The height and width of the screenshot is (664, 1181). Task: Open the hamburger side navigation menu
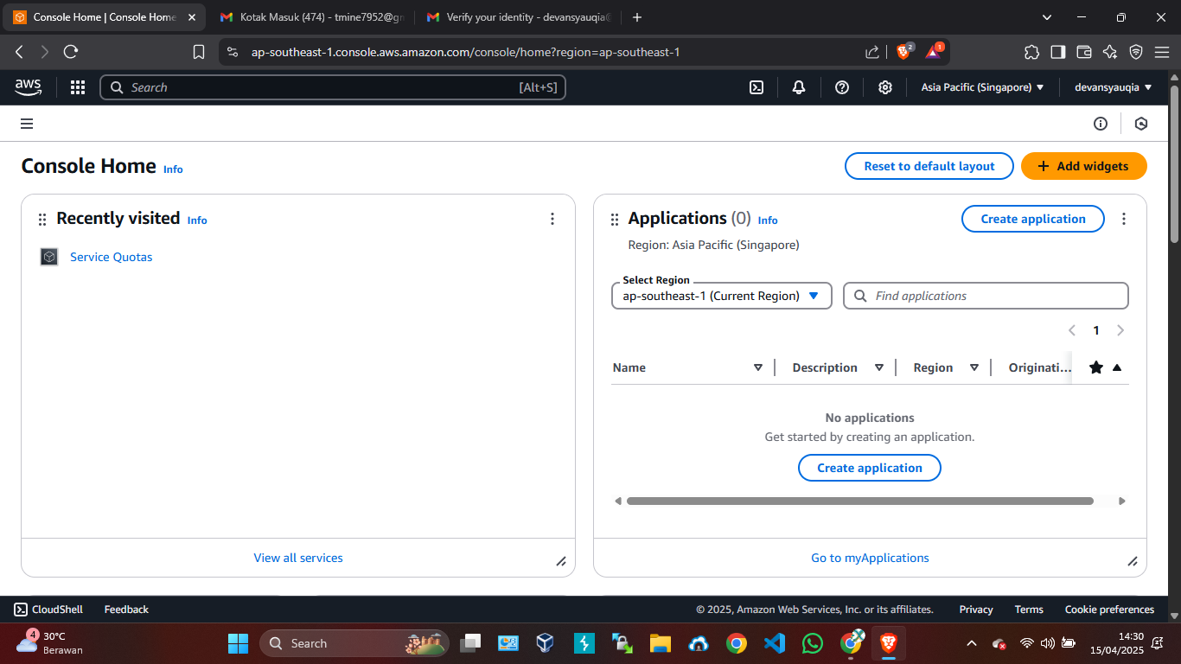point(27,124)
